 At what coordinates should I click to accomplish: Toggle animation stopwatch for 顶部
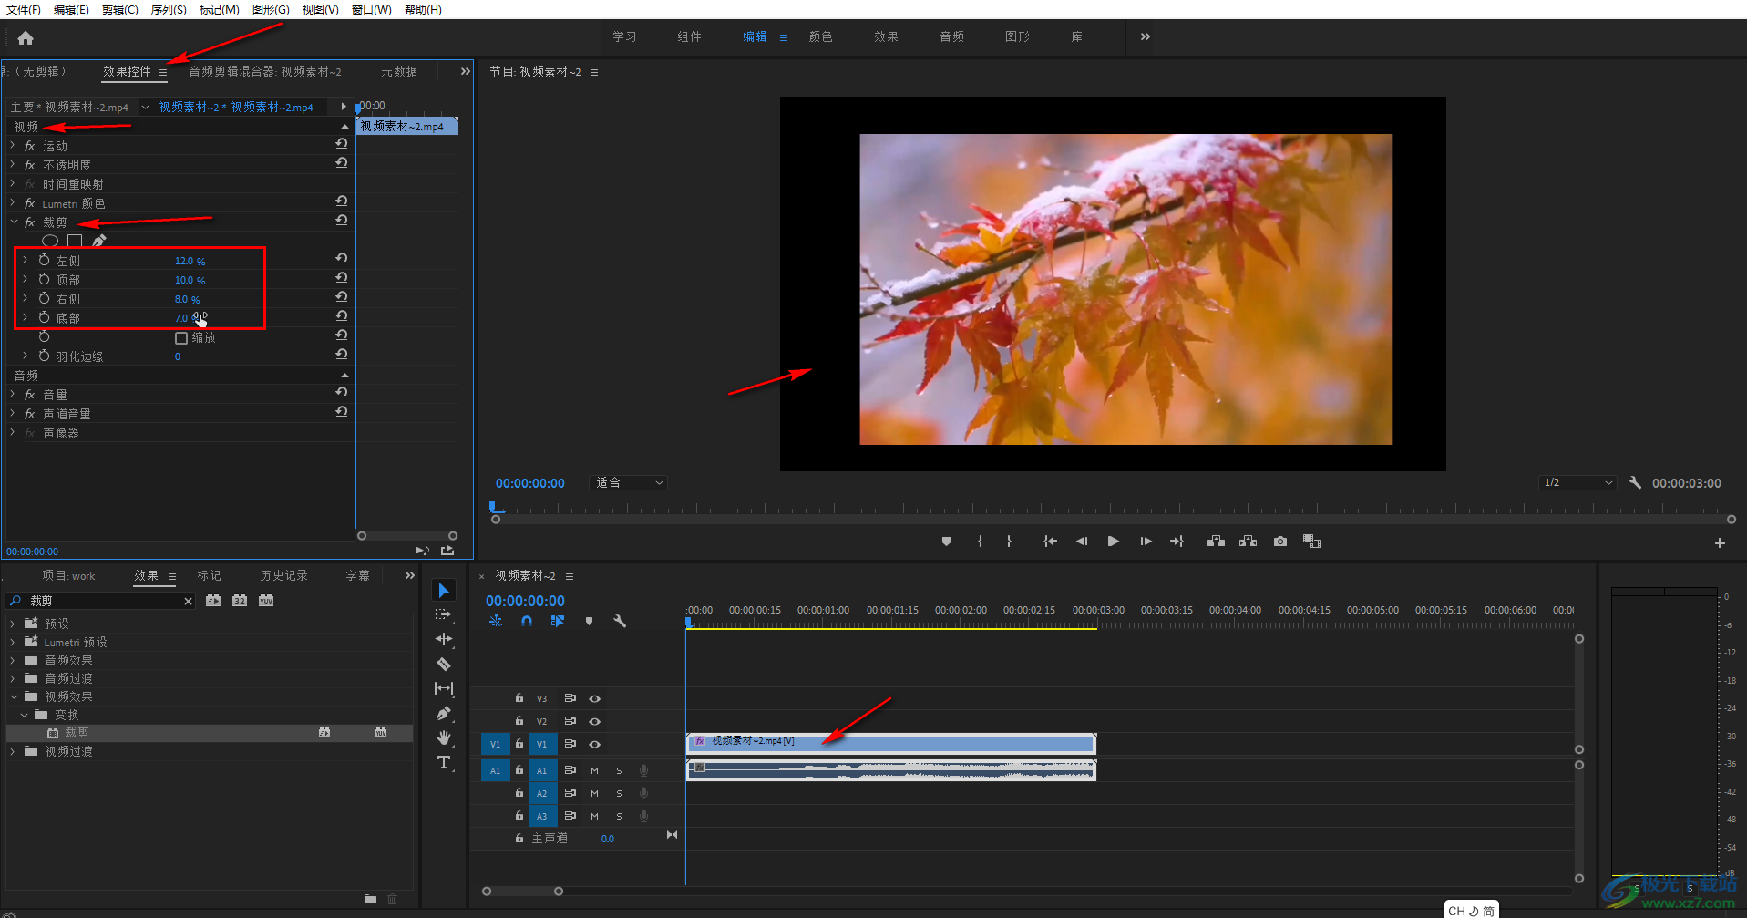pos(44,279)
